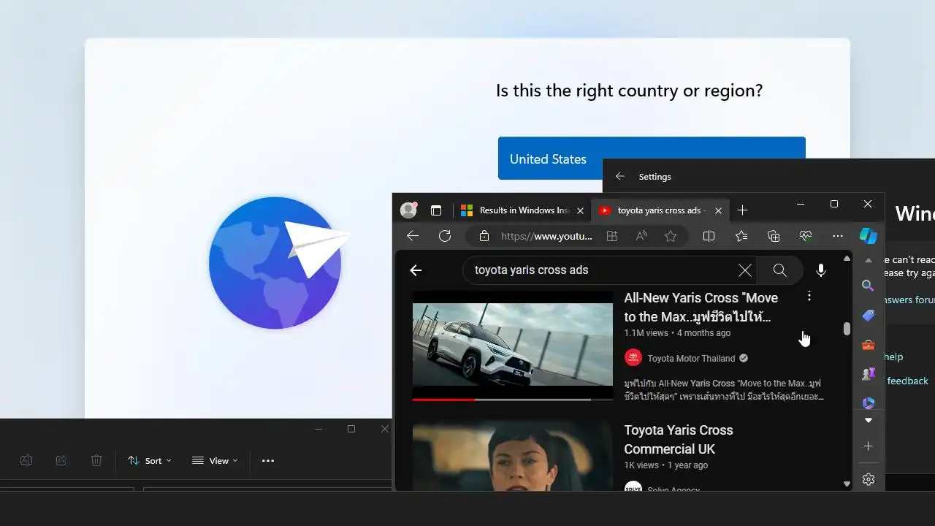Add a sidebar app with plus icon

[868, 446]
